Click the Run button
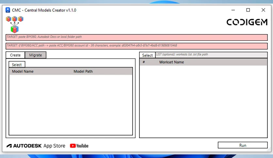Screen dimensions: 273x158 pyautogui.click(x=243, y=145)
